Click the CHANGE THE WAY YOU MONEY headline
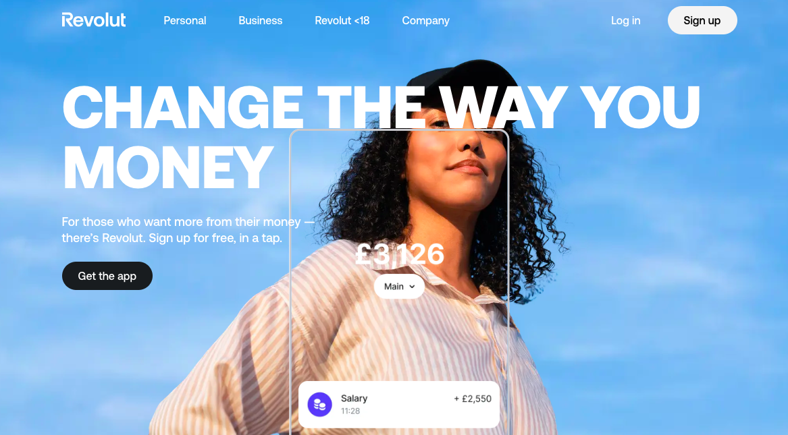This screenshot has height=435, width=788. pyautogui.click(x=381, y=138)
